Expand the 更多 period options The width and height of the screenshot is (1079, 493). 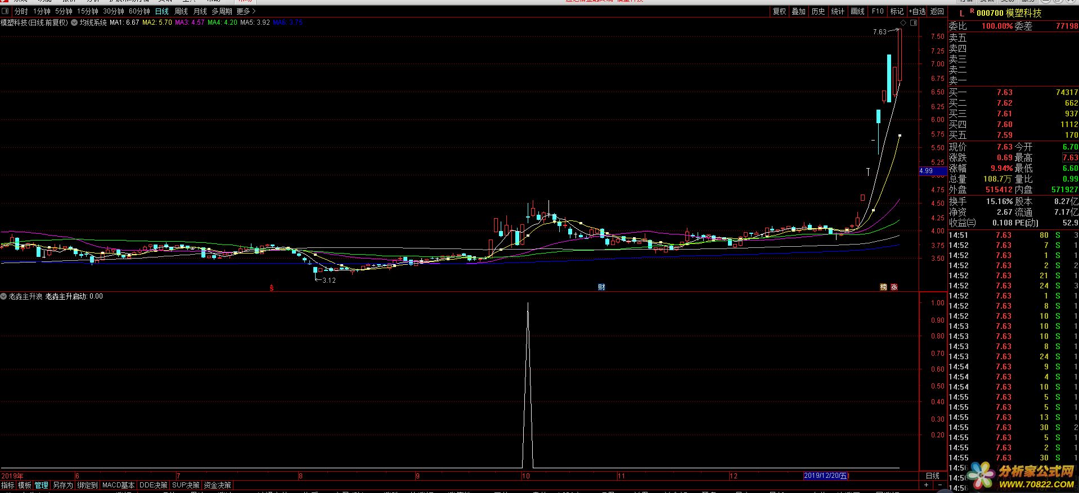tap(246, 11)
